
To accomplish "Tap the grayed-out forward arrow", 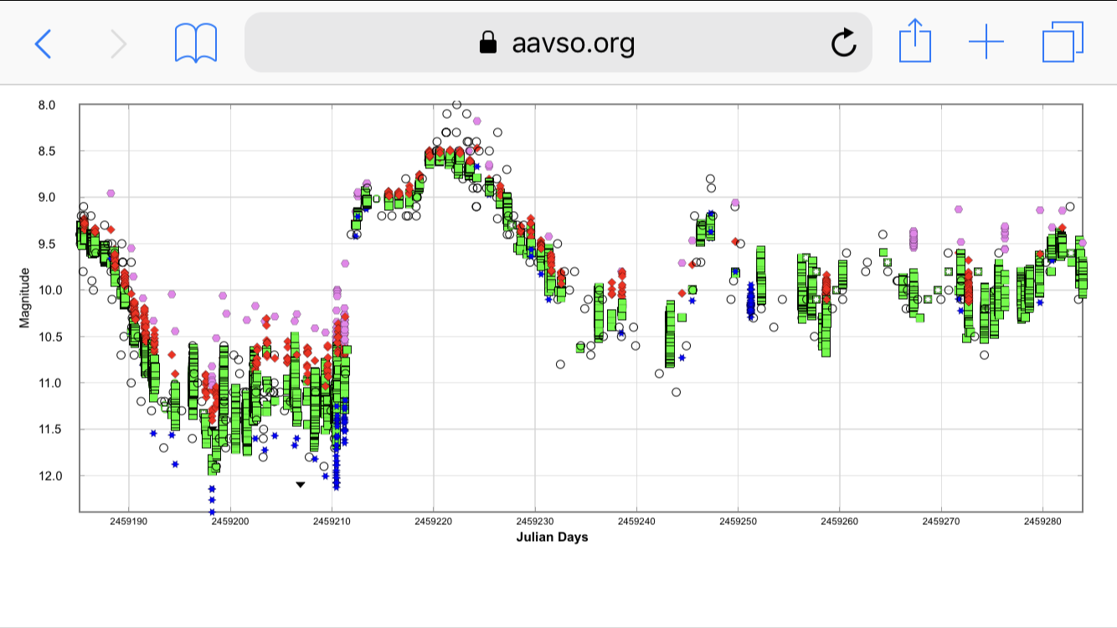I will pos(119,43).
